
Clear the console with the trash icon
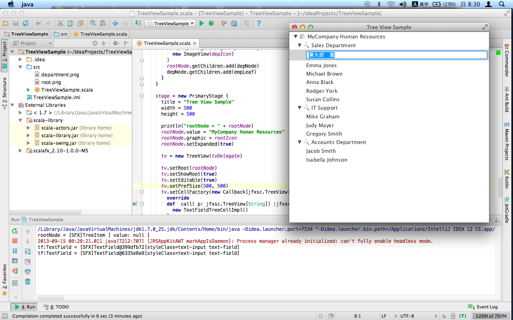(28, 282)
